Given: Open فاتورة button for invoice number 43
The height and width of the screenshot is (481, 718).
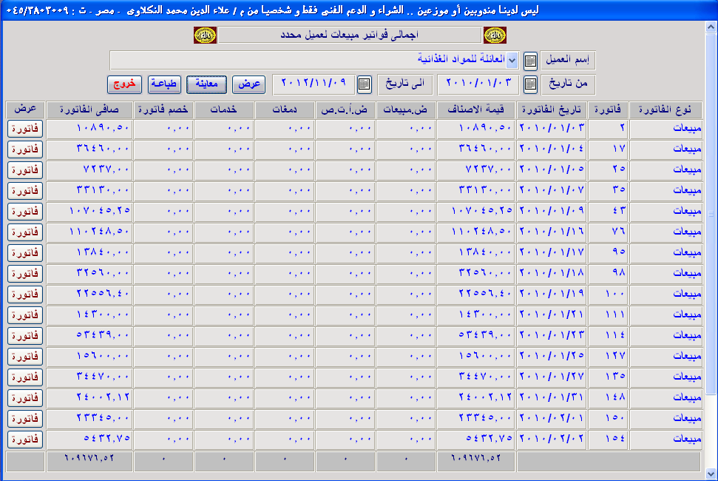Looking at the screenshot, I should tap(26, 211).
